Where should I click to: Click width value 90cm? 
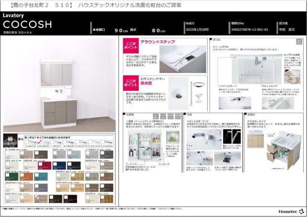(121, 31)
